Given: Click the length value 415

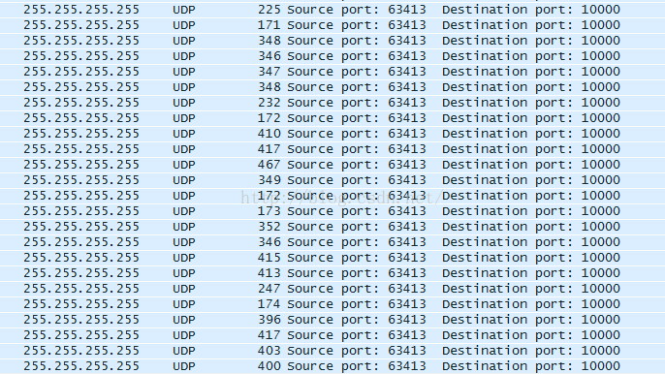Looking at the screenshot, I should 269,258.
